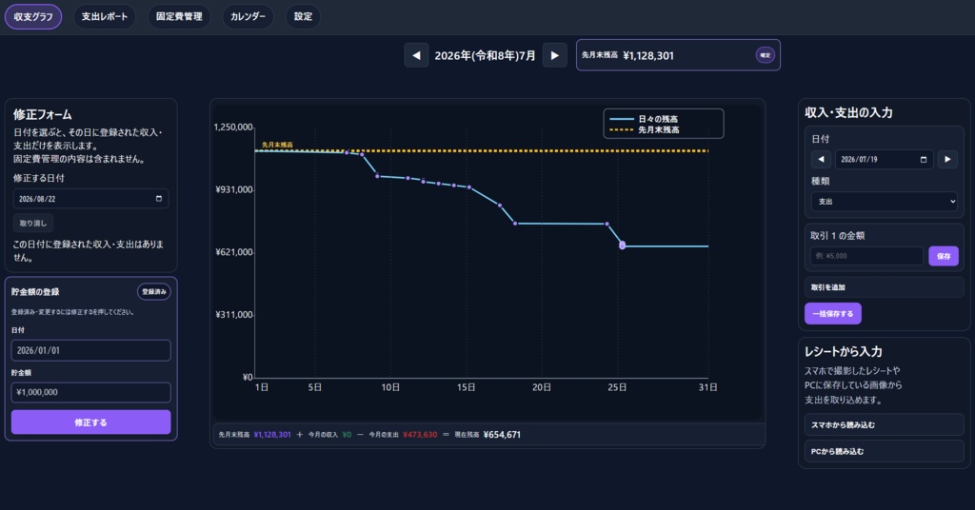Open 支出レポート tab
Image resolution: width=975 pixels, height=510 pixels.
pyautogui.click(x=105, y=17)
